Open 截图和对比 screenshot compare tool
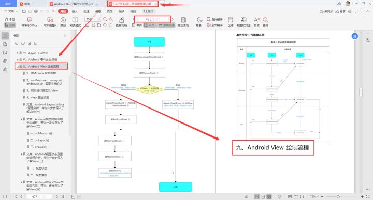 click(x=243, y=22)
